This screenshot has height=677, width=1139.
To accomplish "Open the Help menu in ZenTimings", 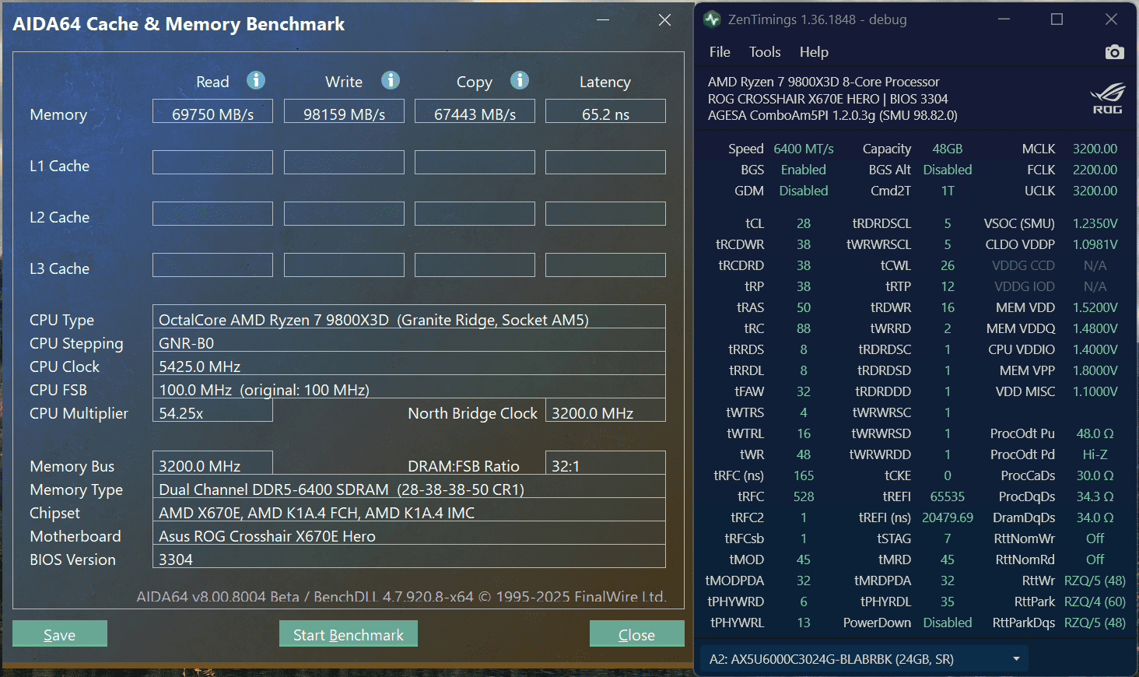I will (x=814, y=52).
